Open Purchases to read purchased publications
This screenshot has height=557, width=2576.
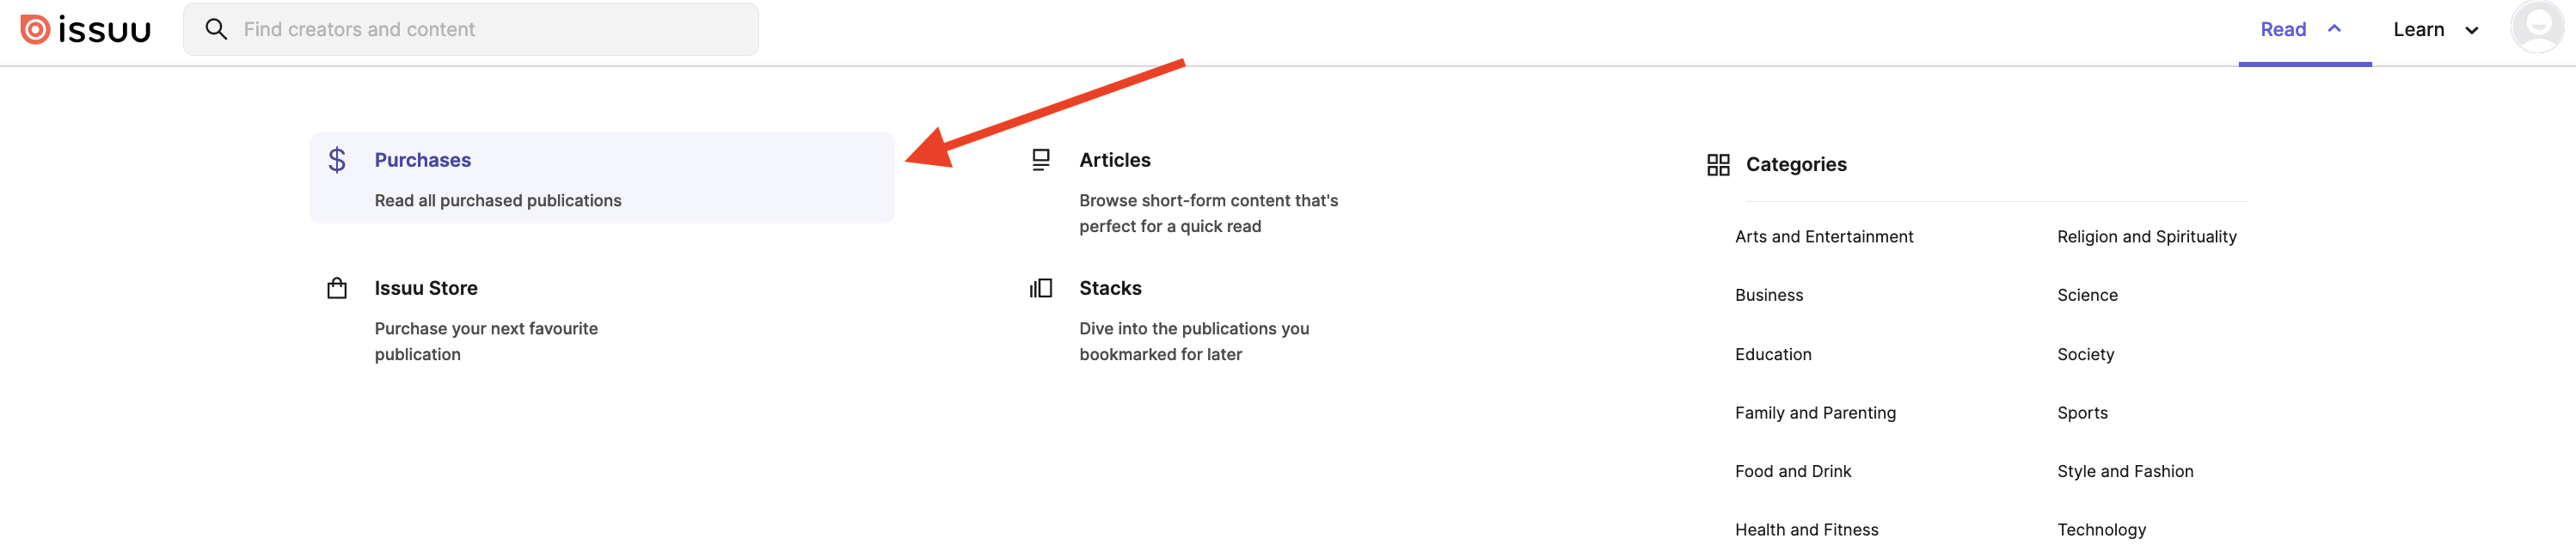(x=422, y=159)
